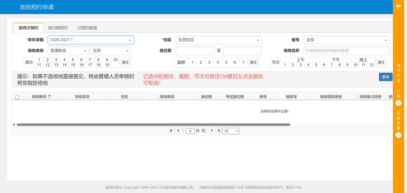Switch to the 按日期预约 tab
This screenshot has width=407, height=193.
click(x=58, y=28)
